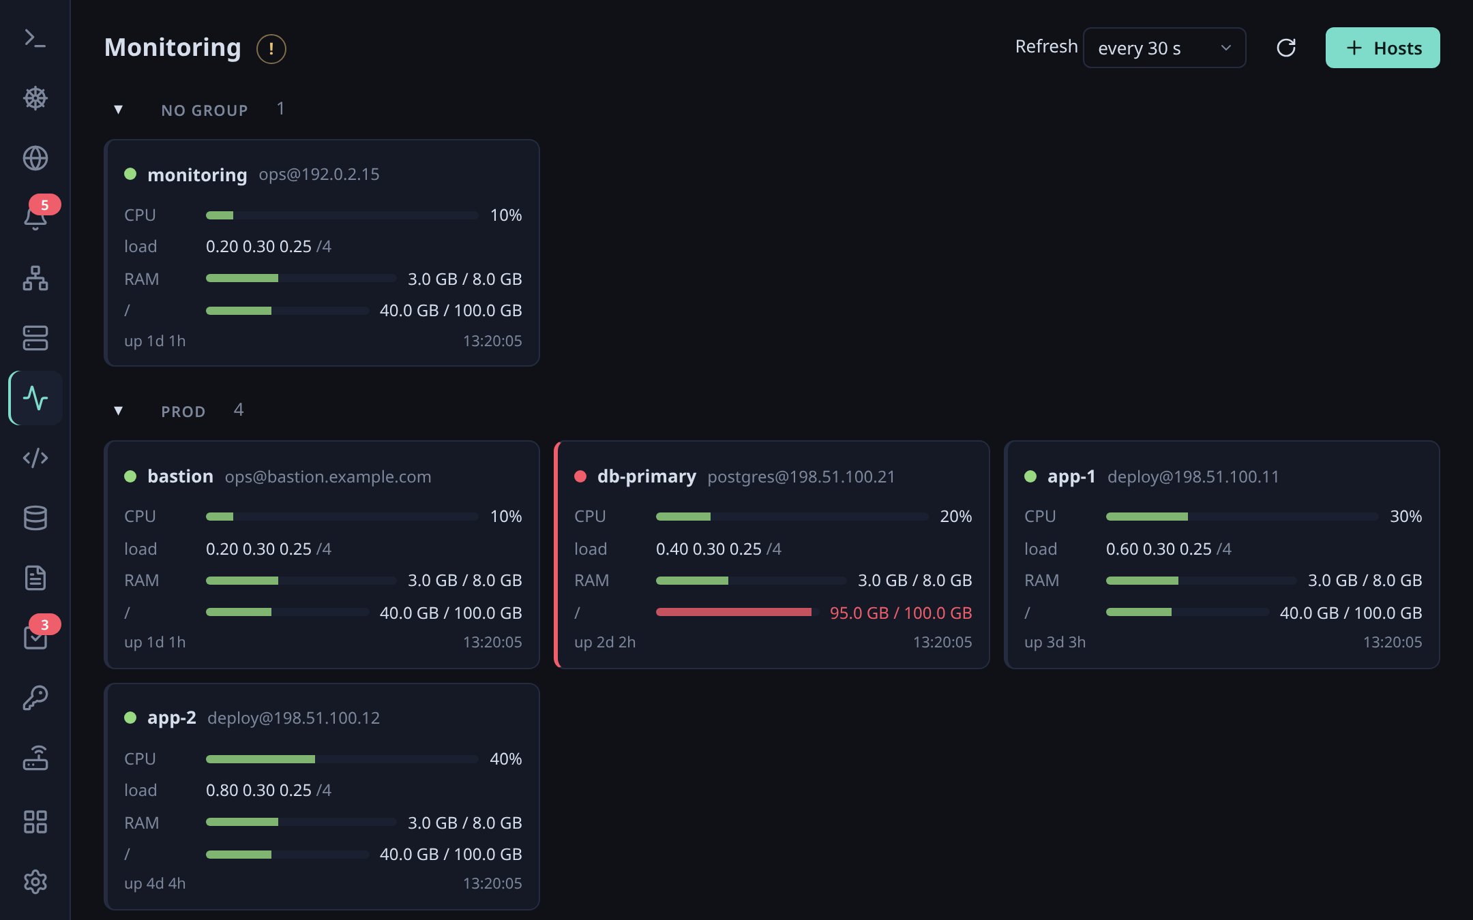Open the Refresh interval dropdown
1473x920 pixels.
click(1164, 48)
